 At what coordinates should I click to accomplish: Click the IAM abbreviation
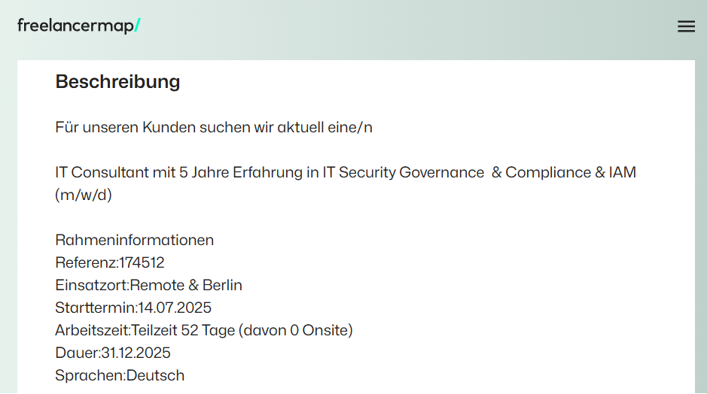622,172
